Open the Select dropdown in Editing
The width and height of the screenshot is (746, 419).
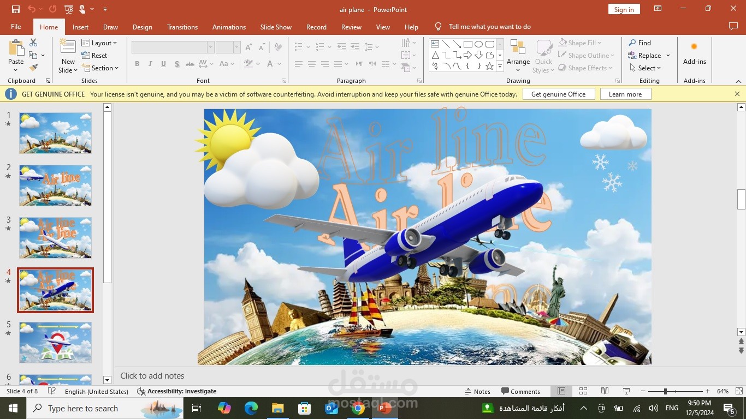645,68
